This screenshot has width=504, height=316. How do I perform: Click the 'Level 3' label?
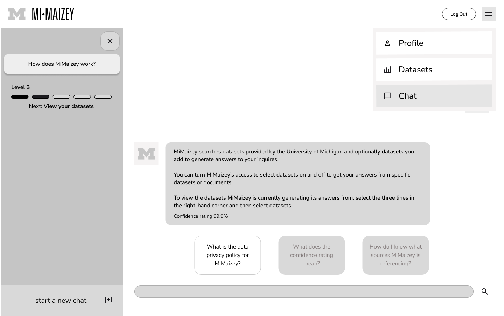point(20,87)
